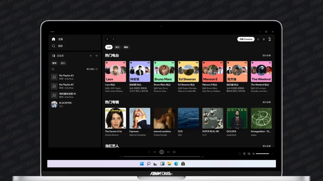Skip to the next track
This screenshot has height=181, width=323.
click(x=168, y=152)
